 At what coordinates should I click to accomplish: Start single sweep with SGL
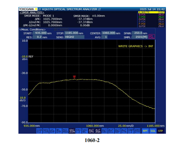point(153,131)
